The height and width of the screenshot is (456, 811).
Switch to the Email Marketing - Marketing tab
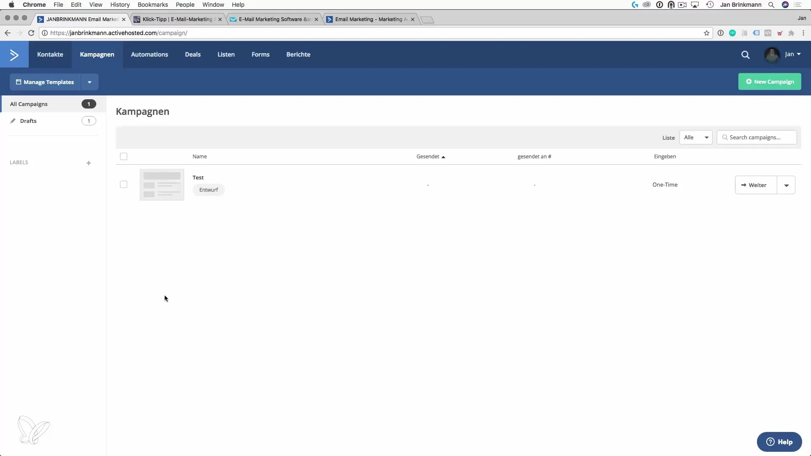coord(370,19)
